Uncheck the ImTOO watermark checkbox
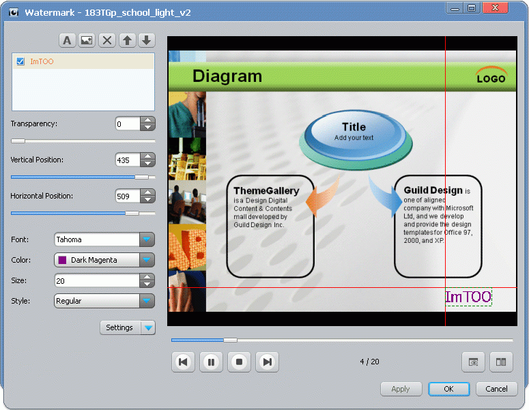Image resolution: width=529 pixels, height=410 pixels. click(20, 61)
